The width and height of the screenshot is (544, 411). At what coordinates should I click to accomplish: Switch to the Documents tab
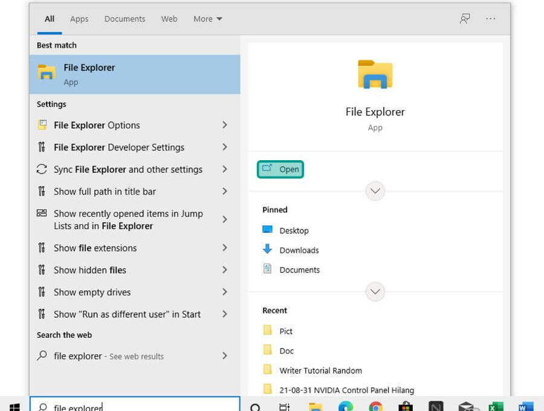point(125,19)
